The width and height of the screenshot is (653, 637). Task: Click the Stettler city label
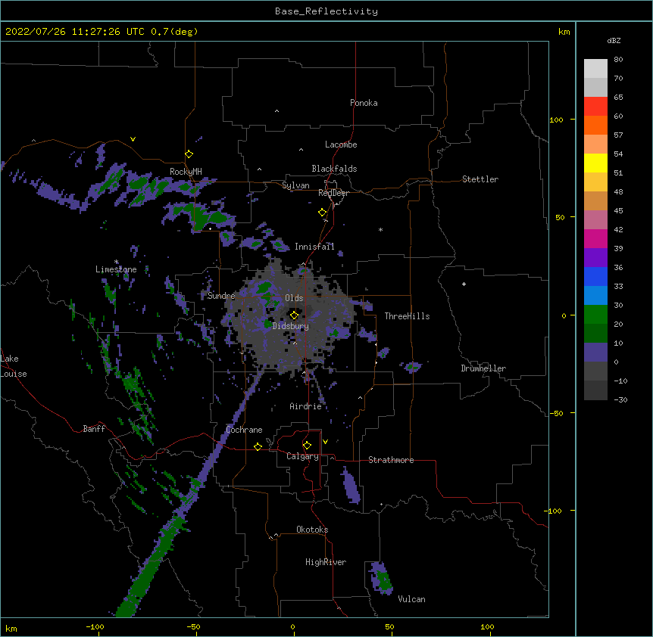coord(480,179)
